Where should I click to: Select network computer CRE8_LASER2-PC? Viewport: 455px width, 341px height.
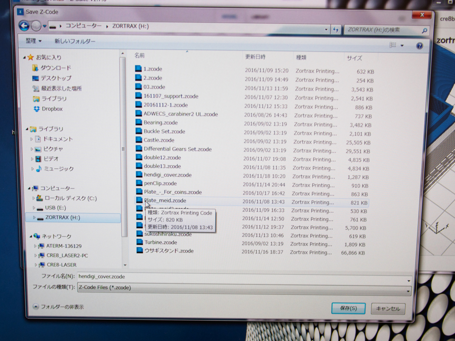[x=63, y=255]
